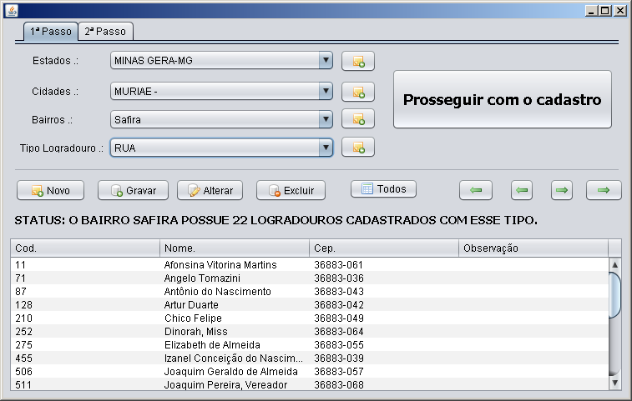The width and height of the screenshot is (632, 401).
Task: Click the table scrollbar down arrow
Action: pyautogui.click(x=614, y=383)
